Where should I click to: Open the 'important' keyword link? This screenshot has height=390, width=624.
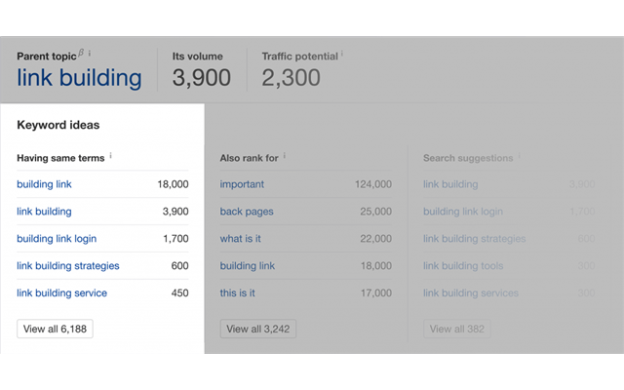tap(242, 184)
